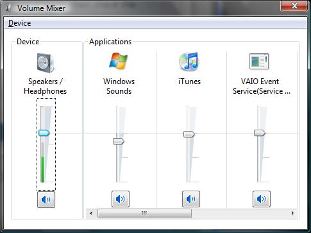The image size is (311, 233).
Task: Click the Speakers / Headphones volume slider handle
Action: 44,133
